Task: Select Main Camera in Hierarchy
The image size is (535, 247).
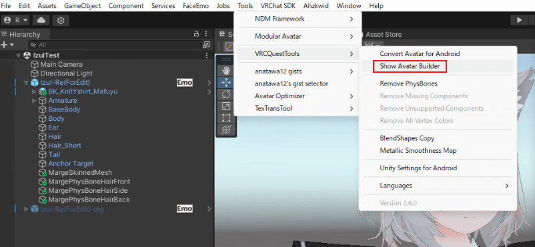Action: [61, 64]
